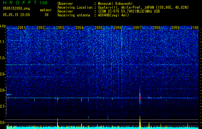Click the 2100 time marker
Viewport: 202px width, 129px height.
(x=195, y=28)
